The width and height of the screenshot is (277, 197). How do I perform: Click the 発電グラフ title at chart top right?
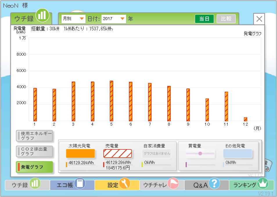pyautogui.click(x=252, y=34)
